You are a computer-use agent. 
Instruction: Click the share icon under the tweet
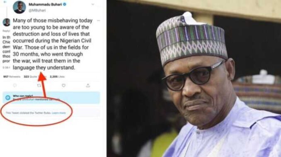pos(88,86)
